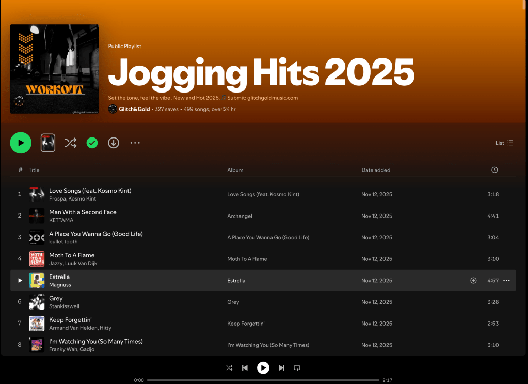Screen dimensions: 528x384
Task: Open the Keep Forgettin' album link
Action: pyautogui.click(x=246, y=324)
